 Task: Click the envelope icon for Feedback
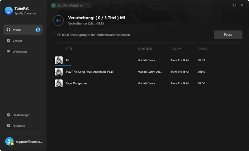[9, 125]
